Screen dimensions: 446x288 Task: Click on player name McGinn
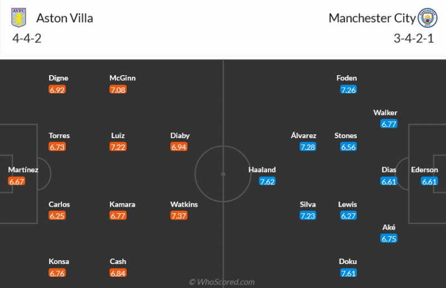(x=122, y=78)
